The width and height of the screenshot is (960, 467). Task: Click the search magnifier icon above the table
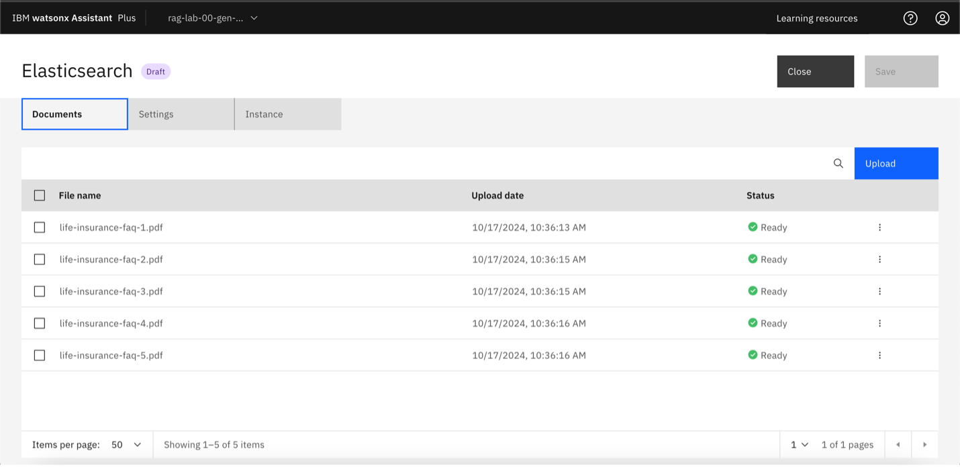838,164
